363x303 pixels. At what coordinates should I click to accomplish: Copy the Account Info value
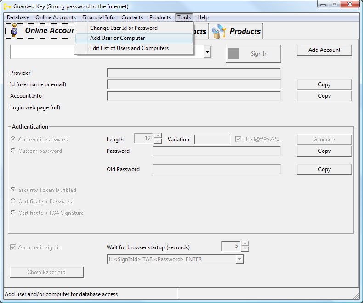tap(324, 96)
